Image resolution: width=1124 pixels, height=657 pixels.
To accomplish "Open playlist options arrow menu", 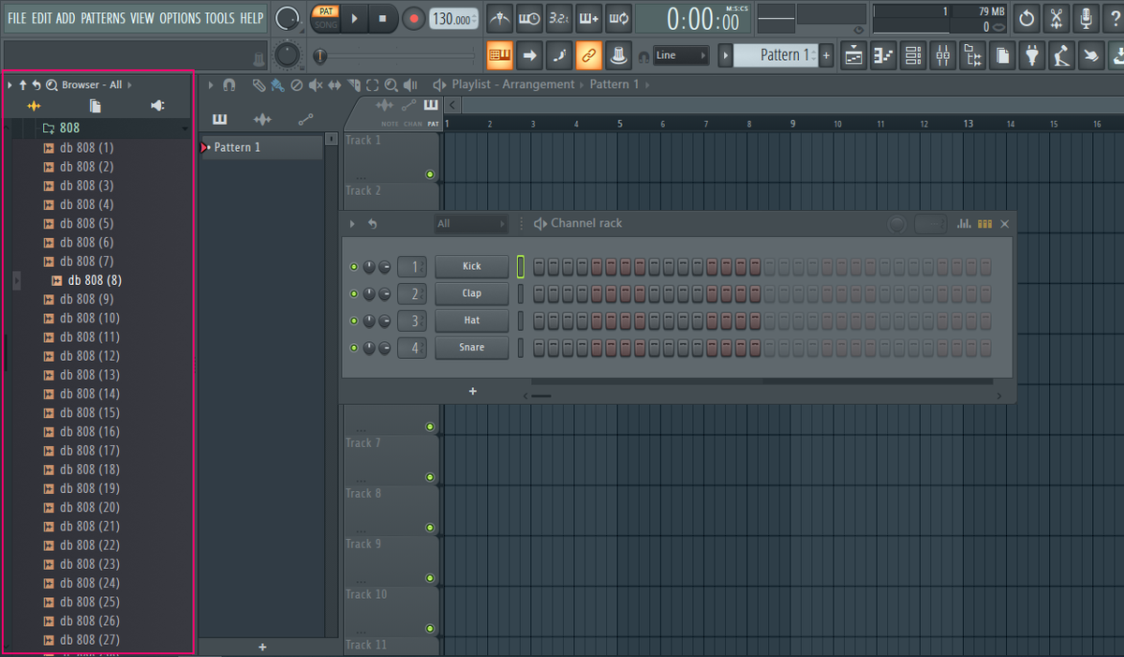I will 211,84.
